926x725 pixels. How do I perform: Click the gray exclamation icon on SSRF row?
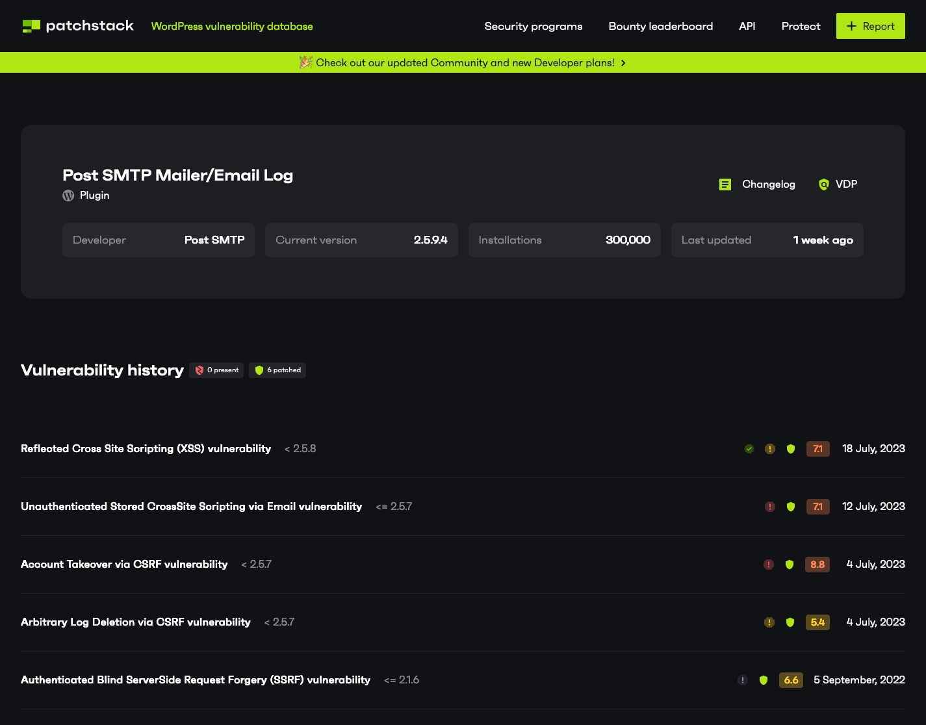coord(743,680)
